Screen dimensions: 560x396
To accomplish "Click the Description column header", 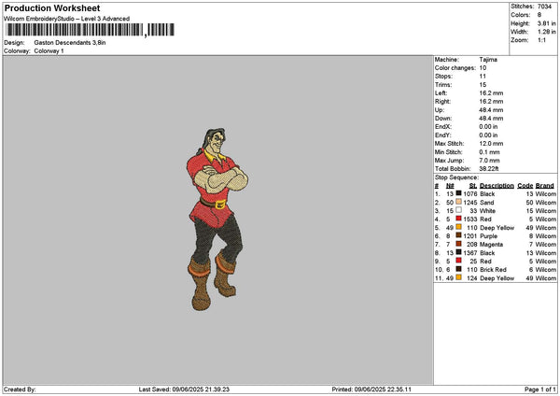I will pyautogui.click(x=497, y=186).
